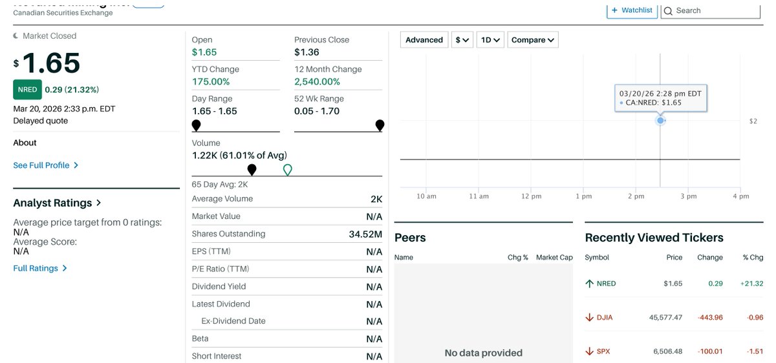Click the Day Range black marker
This screenshot has height=363, width=776.
click(196, 125)
